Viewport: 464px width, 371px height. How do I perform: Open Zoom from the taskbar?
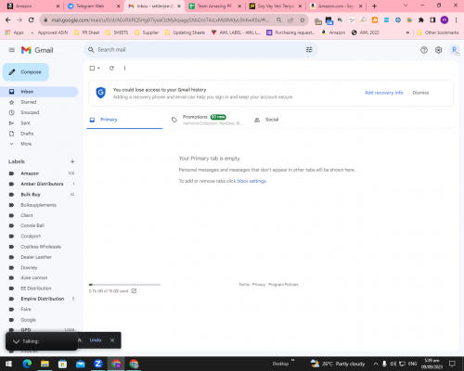click(x=98, y=364)
